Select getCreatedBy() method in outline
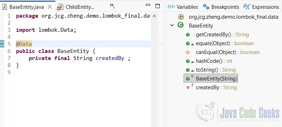282x127 pixels. tap(222, 34)
